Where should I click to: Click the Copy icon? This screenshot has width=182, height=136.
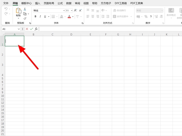(x=25, y=14)
